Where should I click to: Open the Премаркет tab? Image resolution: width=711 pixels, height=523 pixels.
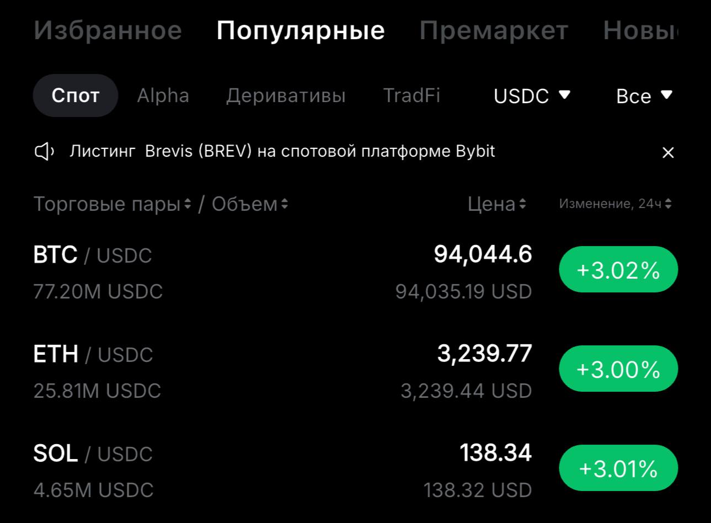[494, 30]
